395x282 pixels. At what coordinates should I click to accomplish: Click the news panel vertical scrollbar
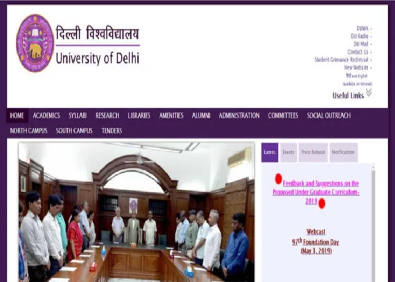pos(374,223)
